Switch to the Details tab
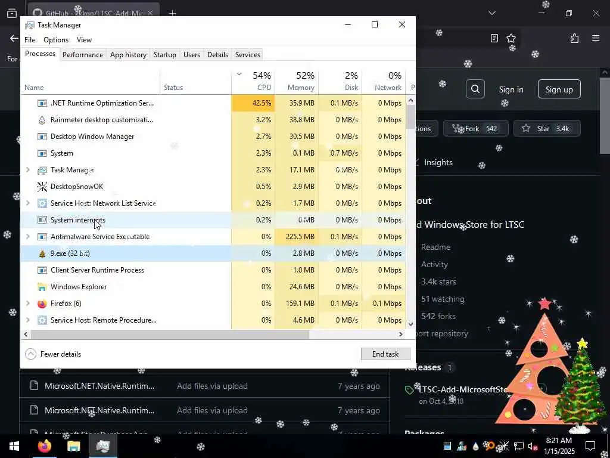 (217, 55)
